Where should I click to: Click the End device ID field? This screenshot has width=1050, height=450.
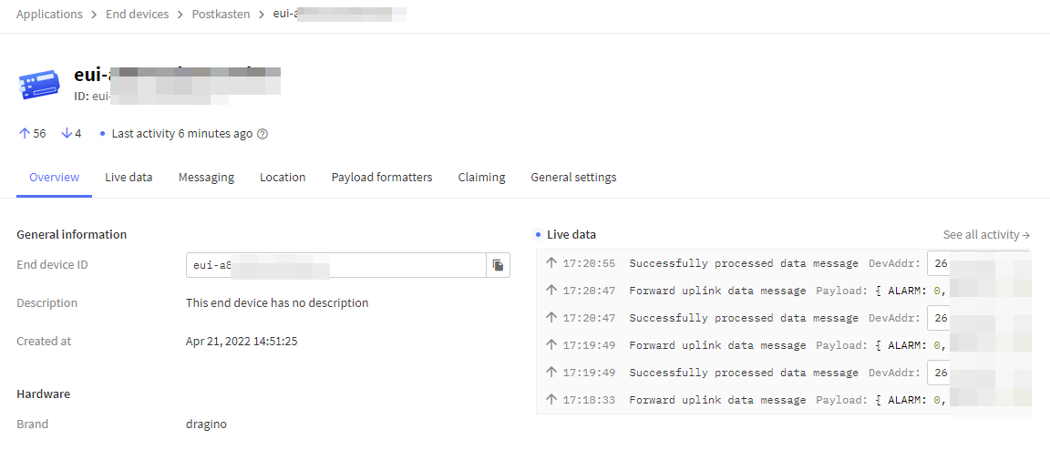pyautogui.click(x=336, y=265)
